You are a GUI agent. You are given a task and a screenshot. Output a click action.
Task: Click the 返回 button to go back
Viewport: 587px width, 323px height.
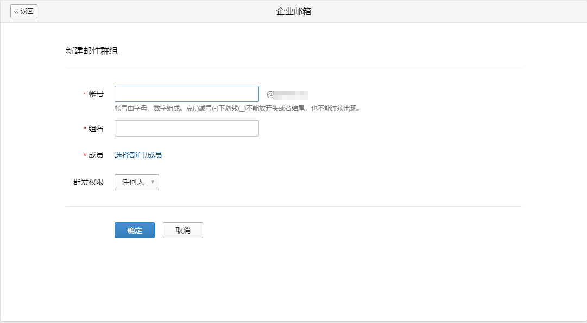coord(24,11)
